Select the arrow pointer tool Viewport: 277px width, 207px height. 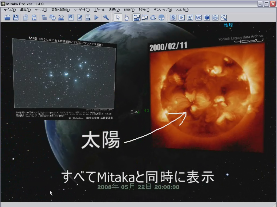[118, 18]
